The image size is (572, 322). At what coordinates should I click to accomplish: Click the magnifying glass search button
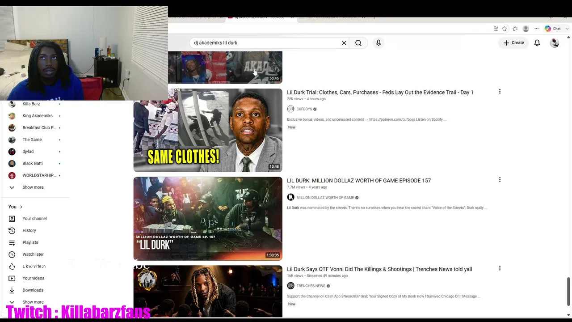click(x=358, y=43)
